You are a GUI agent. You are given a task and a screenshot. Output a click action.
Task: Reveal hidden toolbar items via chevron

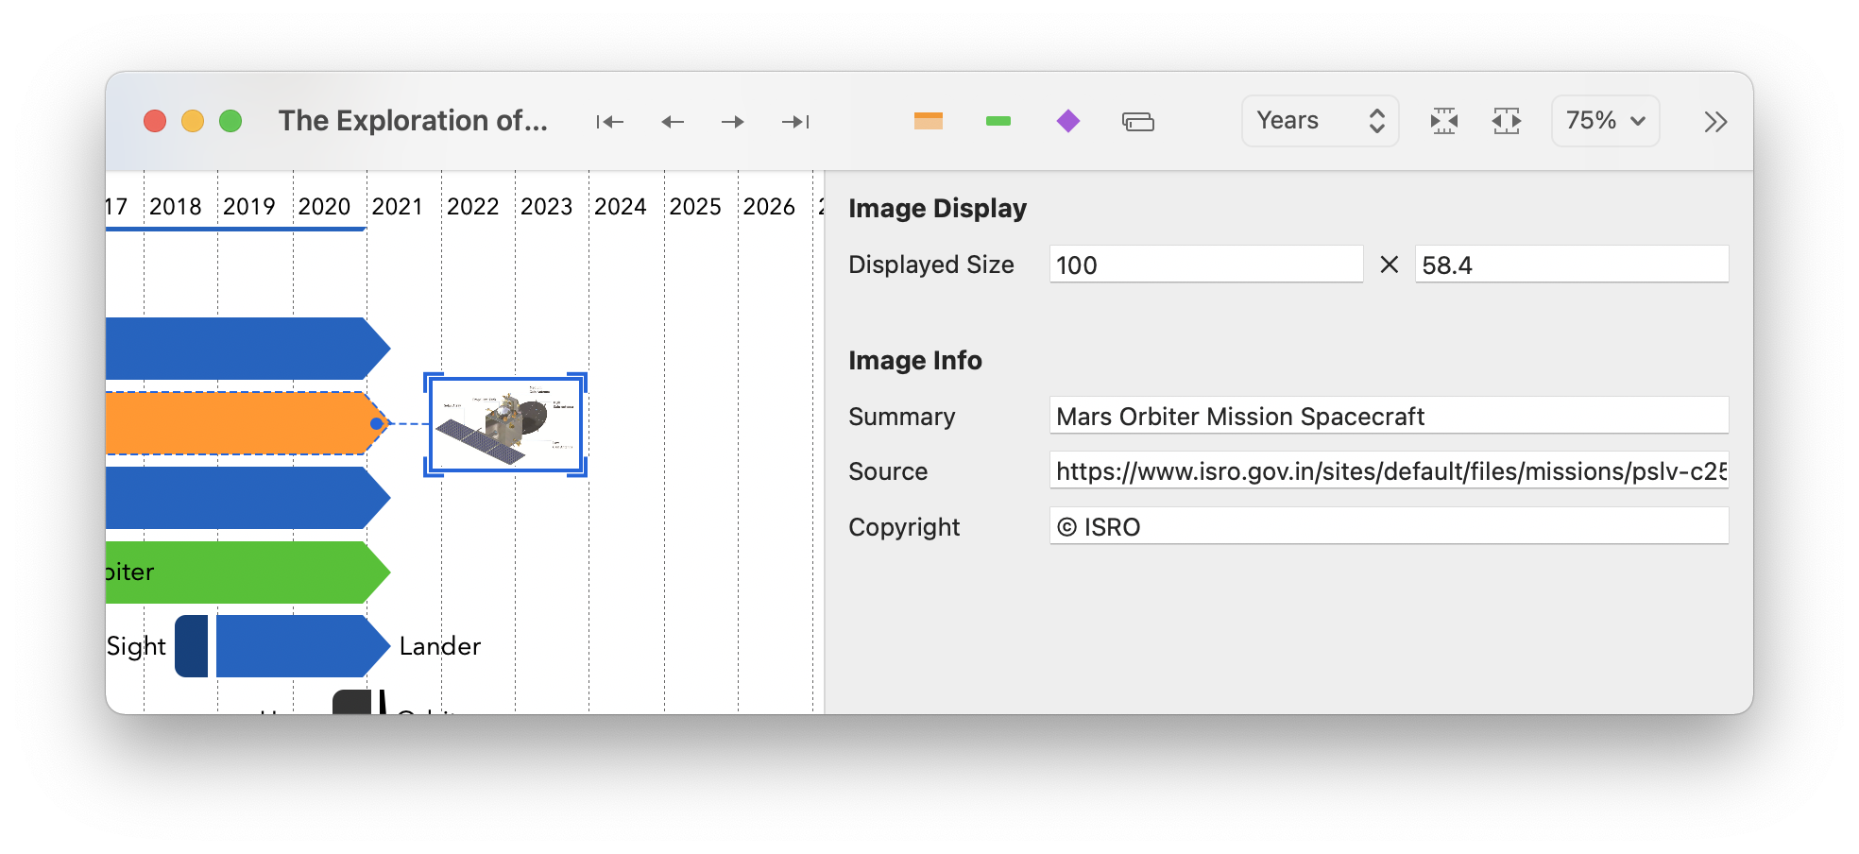1715,121
